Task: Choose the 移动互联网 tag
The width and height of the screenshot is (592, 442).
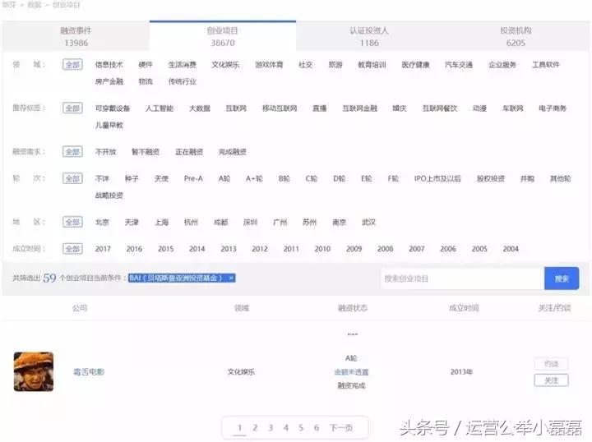Action: pyautogui.click(x=280, y=108)
